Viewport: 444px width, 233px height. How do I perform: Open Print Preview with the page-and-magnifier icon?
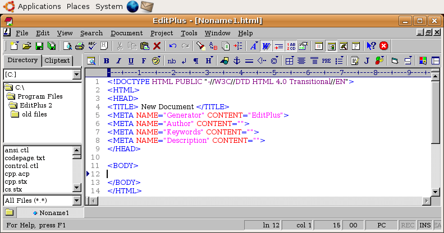coord(67,46)
